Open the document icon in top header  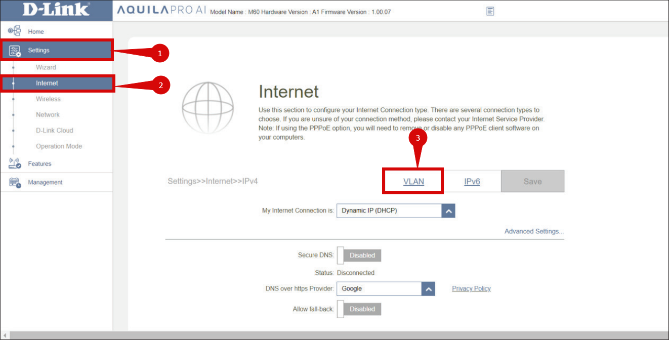click(490, 11)
